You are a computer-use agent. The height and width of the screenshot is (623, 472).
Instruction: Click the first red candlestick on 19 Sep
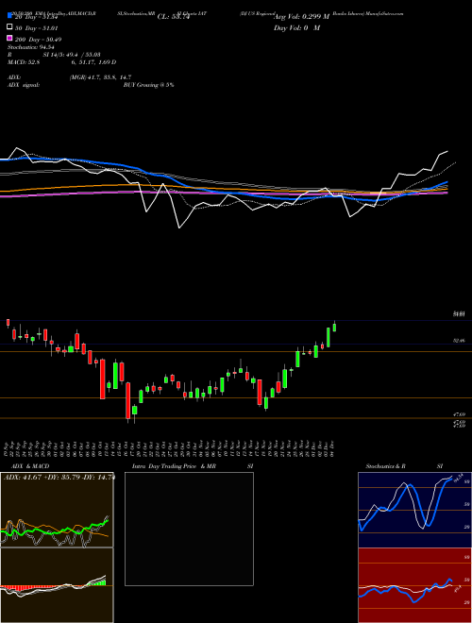click(x=8, y=323)
